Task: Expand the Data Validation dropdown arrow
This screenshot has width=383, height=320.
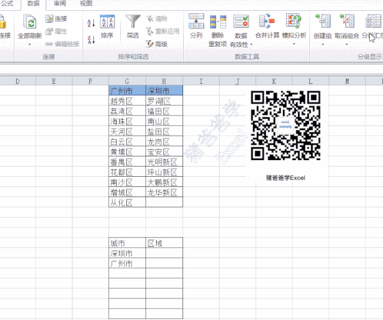Action: point(251,44)
